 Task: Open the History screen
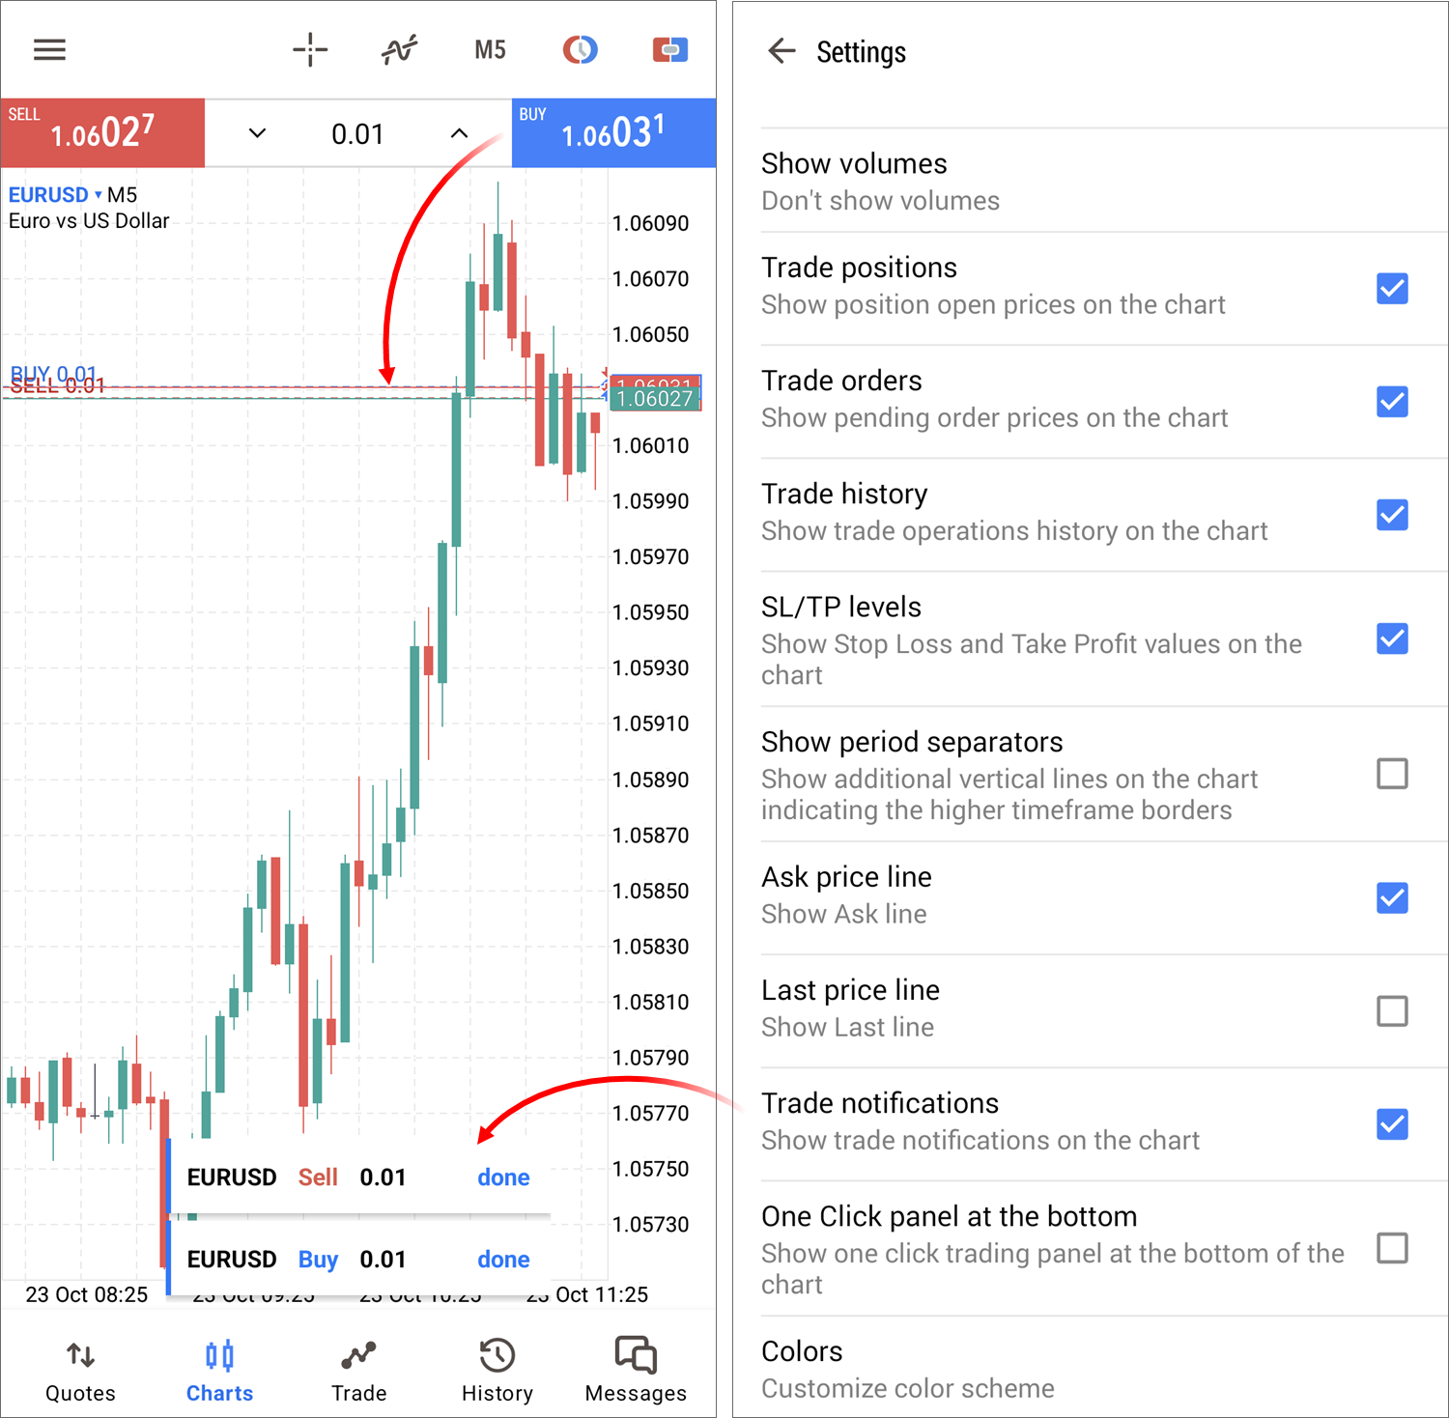point(497,1367)
